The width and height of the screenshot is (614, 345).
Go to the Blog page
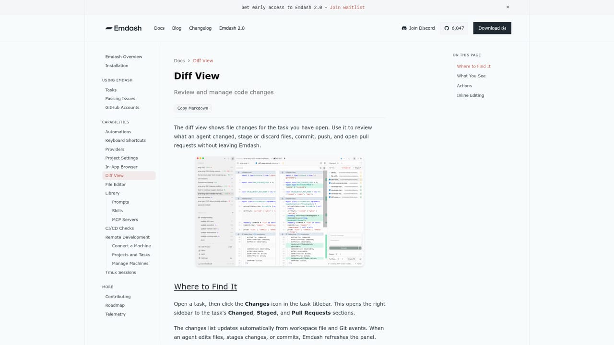pos(177,28)
